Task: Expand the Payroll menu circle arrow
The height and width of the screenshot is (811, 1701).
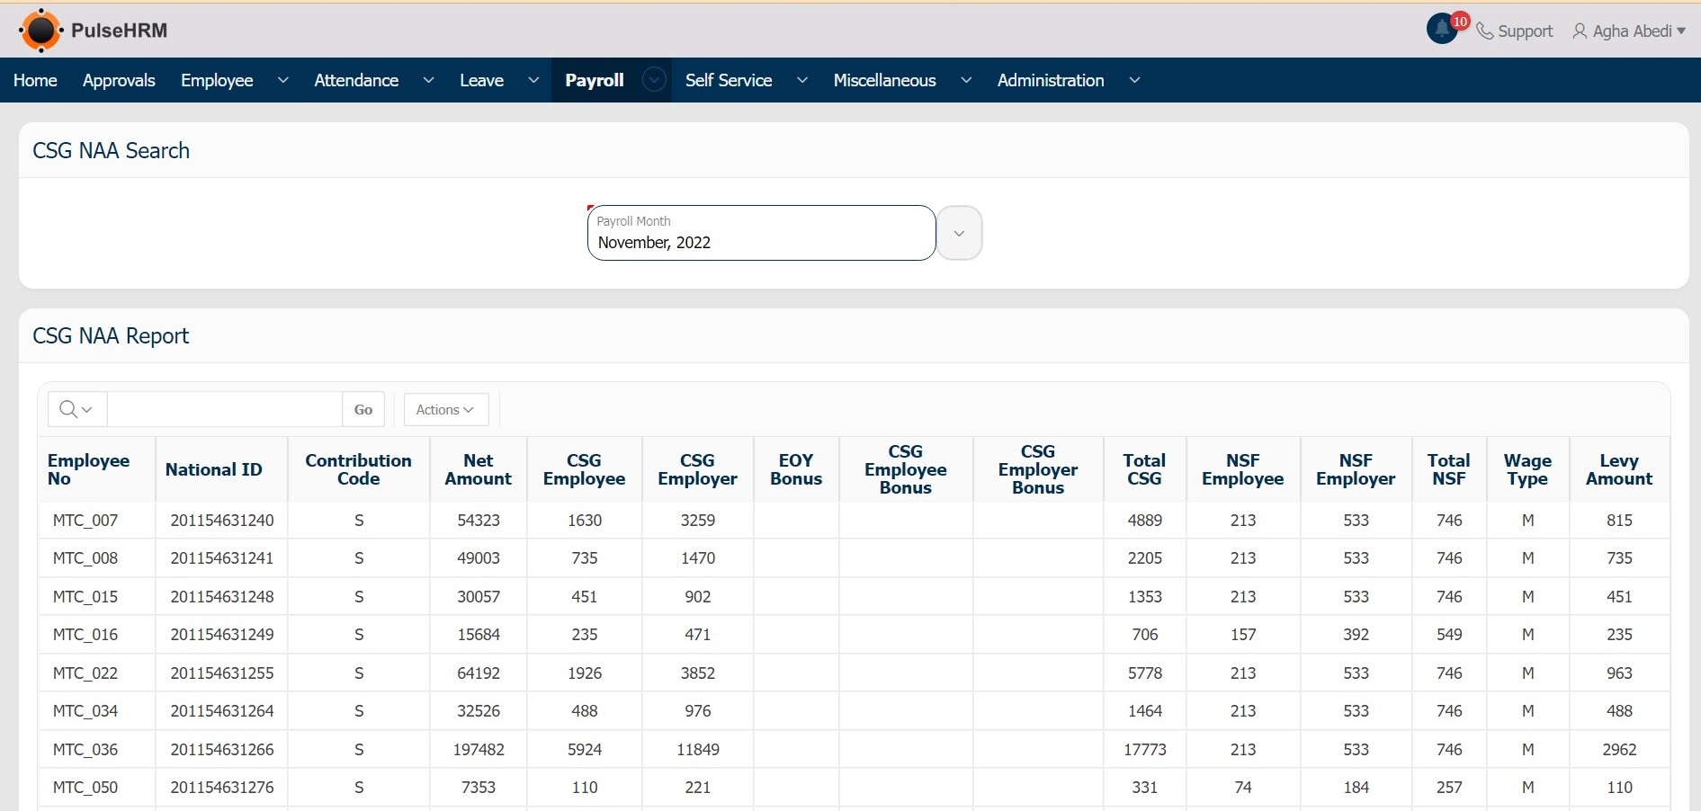Action: click(654, 80)
